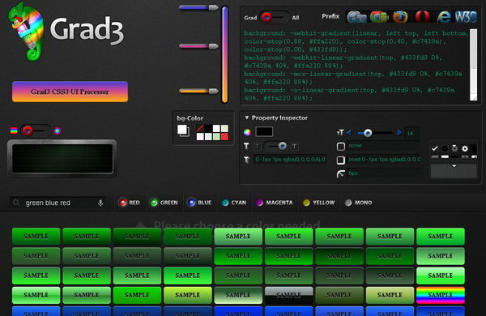Viewport: 486px width, 316px height.
Task: Enable the inset shadow checkbox
Action: [x=341, y=160]
